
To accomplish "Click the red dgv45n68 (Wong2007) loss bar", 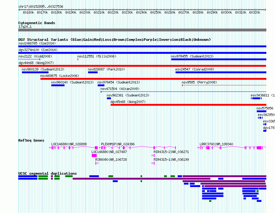I will click(188, 105).
